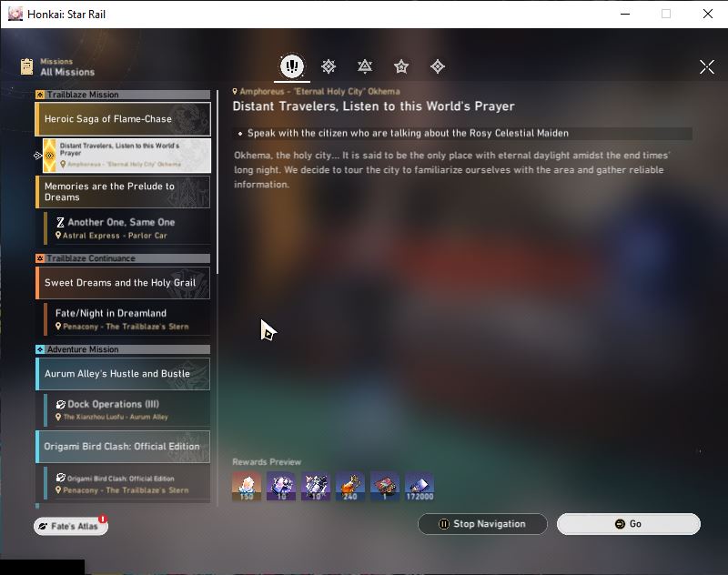
Task: Click the credits reward icon showing 172000
Action: [x=420, y=487]
